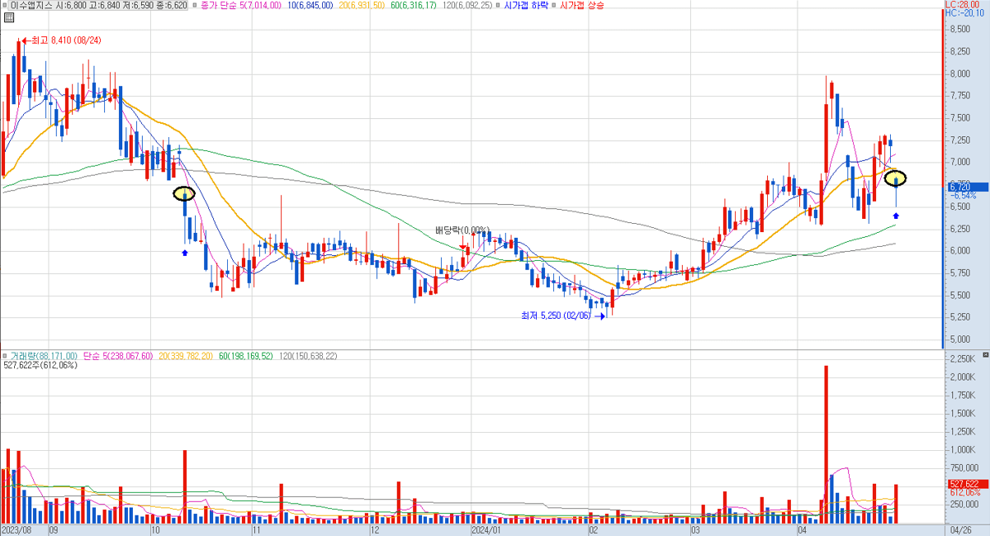Viewport: 990px width, 536px height.
Task: Click the 11 month label on date axis
Action: [256, 530]
